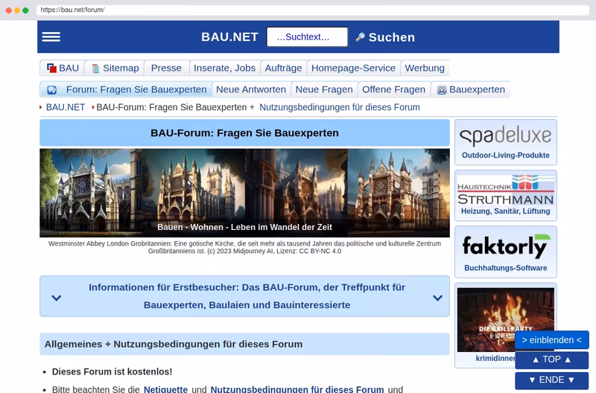Click the Suchen search button
Image resolution: width=596 pixels, height=393 pixels.
pyautogui.click(x=385, y=37)
